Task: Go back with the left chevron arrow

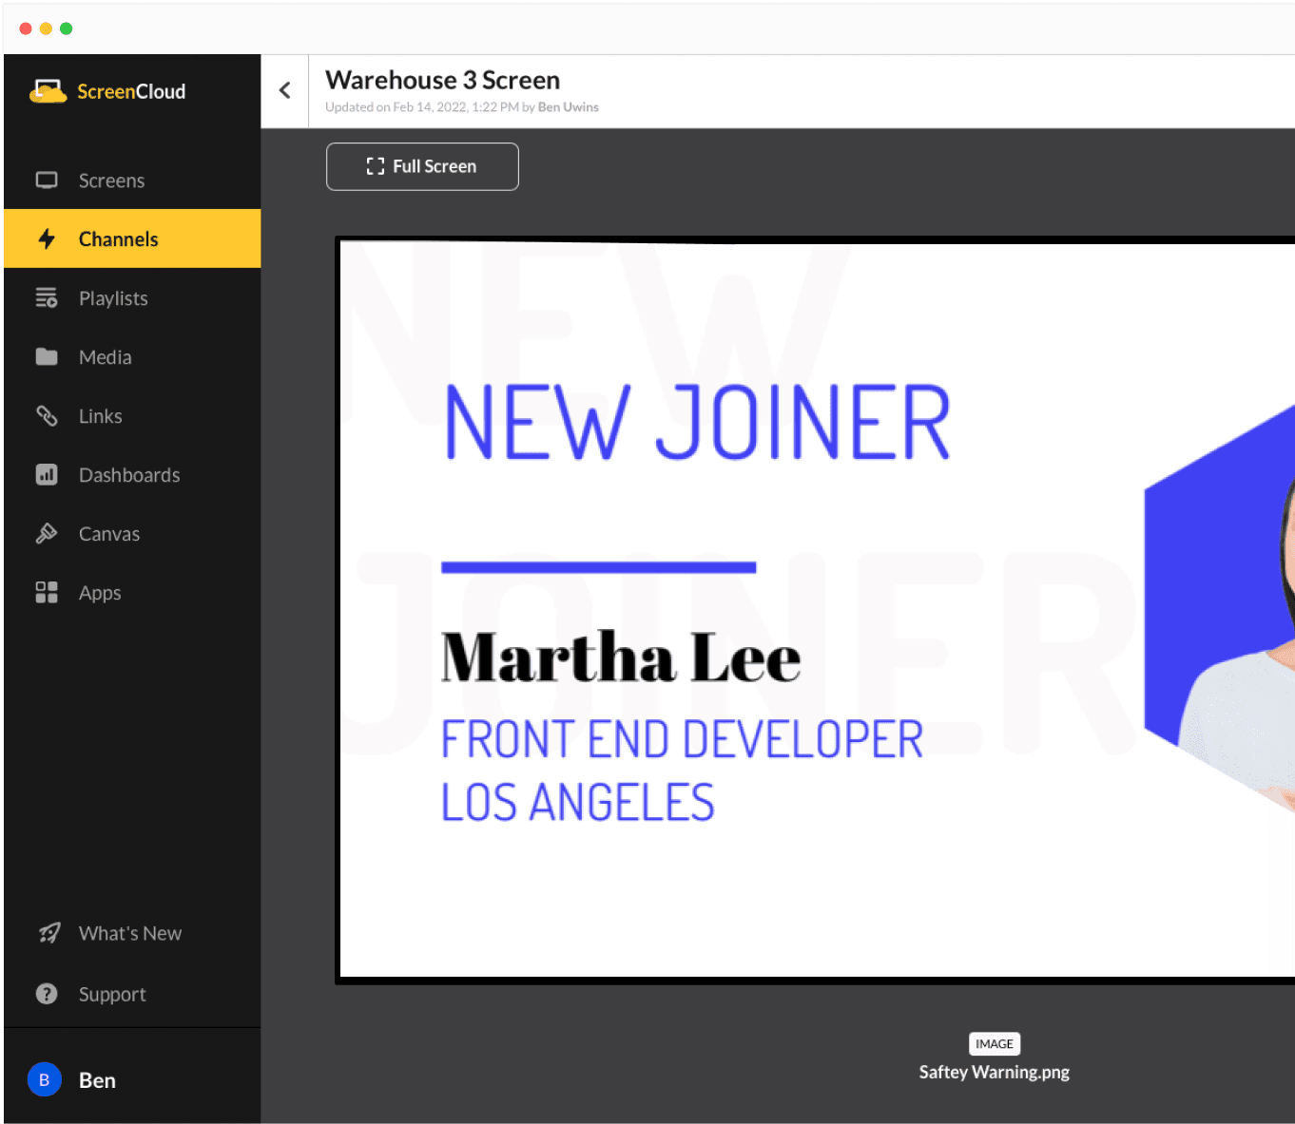Action: 284,90
